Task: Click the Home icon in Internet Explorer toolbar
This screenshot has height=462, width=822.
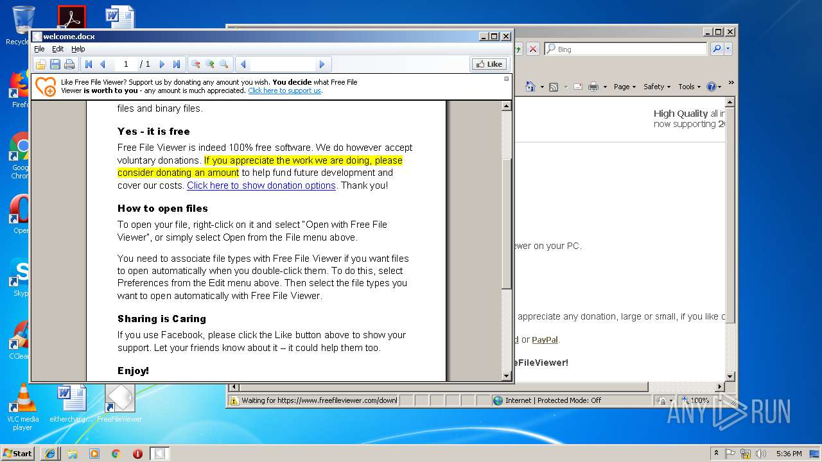Action: (x=530, y=87)
